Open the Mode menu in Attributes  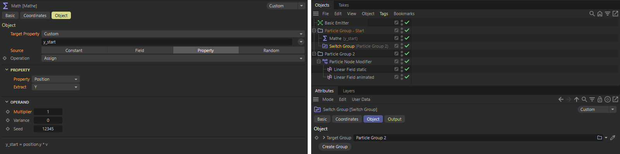point(328,99)
